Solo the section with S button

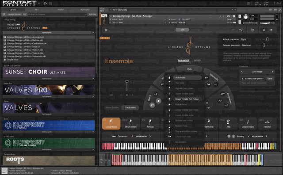point(207,103)
